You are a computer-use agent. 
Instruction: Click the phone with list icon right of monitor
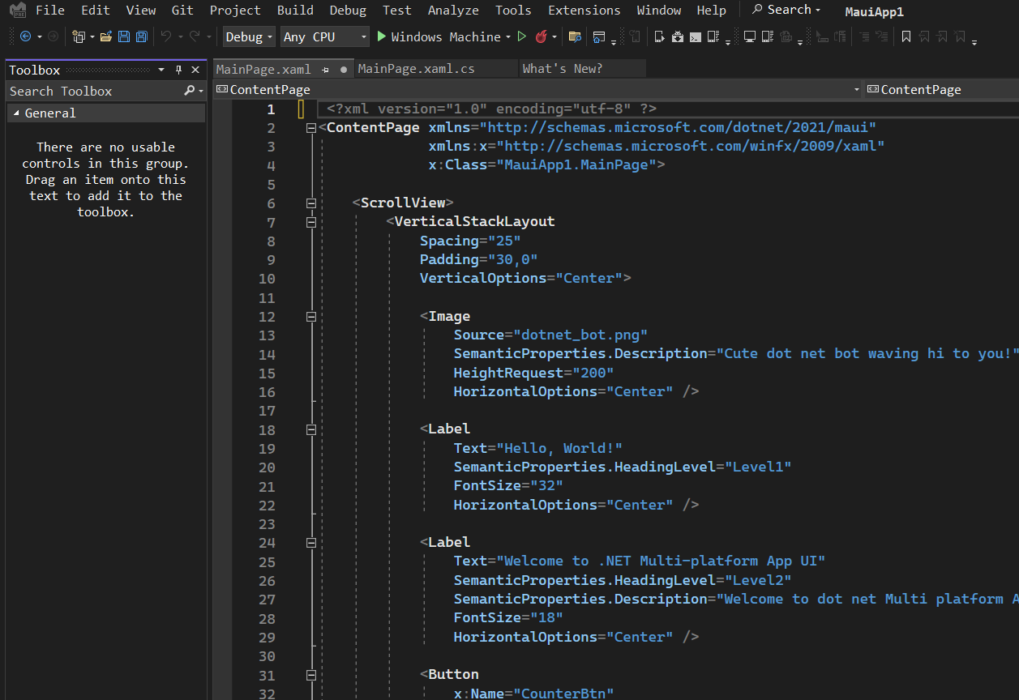click(x=768, y=36)
